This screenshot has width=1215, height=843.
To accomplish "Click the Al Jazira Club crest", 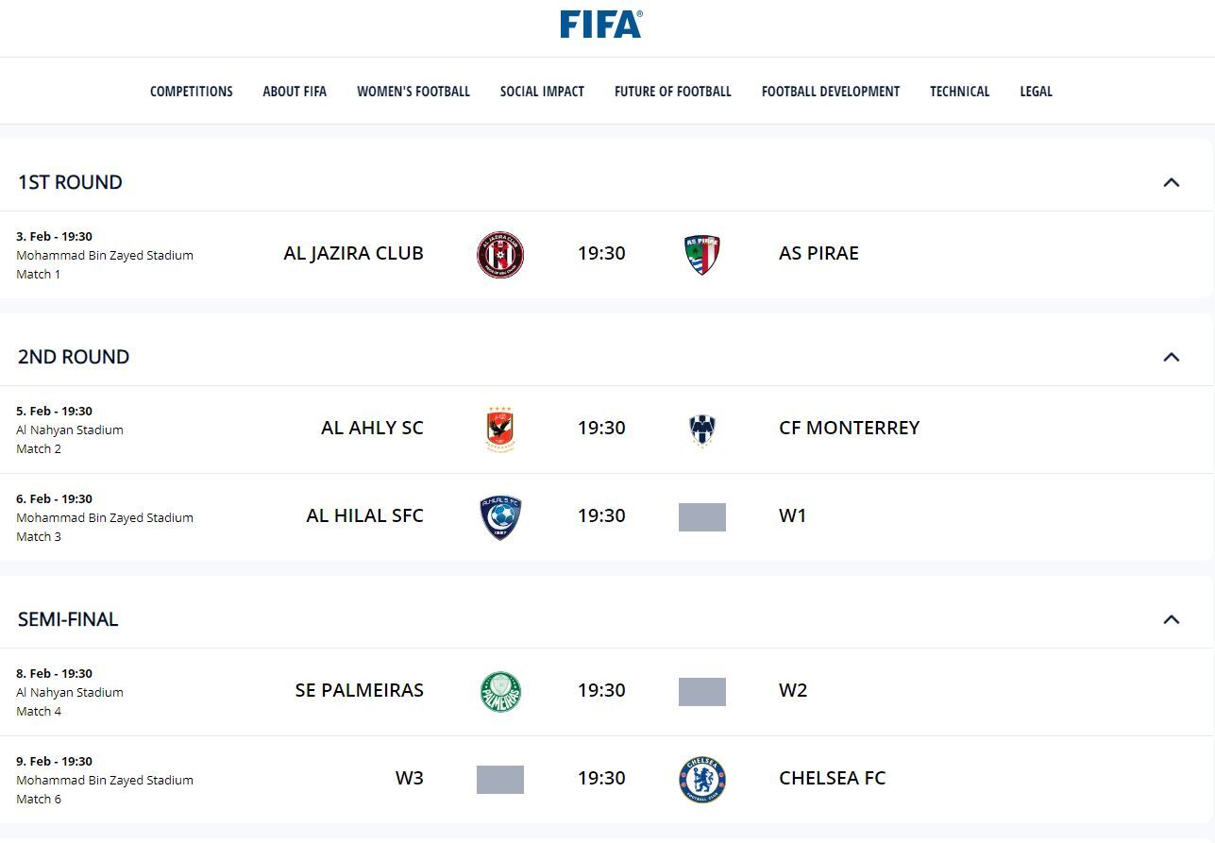I will [500, 254].
